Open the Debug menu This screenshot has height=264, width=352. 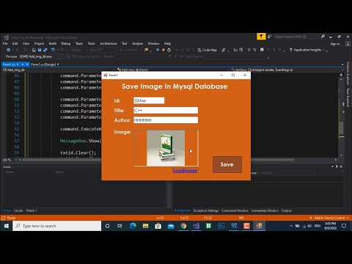pyautogui.click(x=66, y=43)
